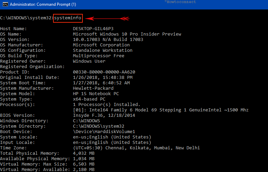The image size is (268, 172).
Task: Click the 'Product ID:' label
Action: point(15,72)
